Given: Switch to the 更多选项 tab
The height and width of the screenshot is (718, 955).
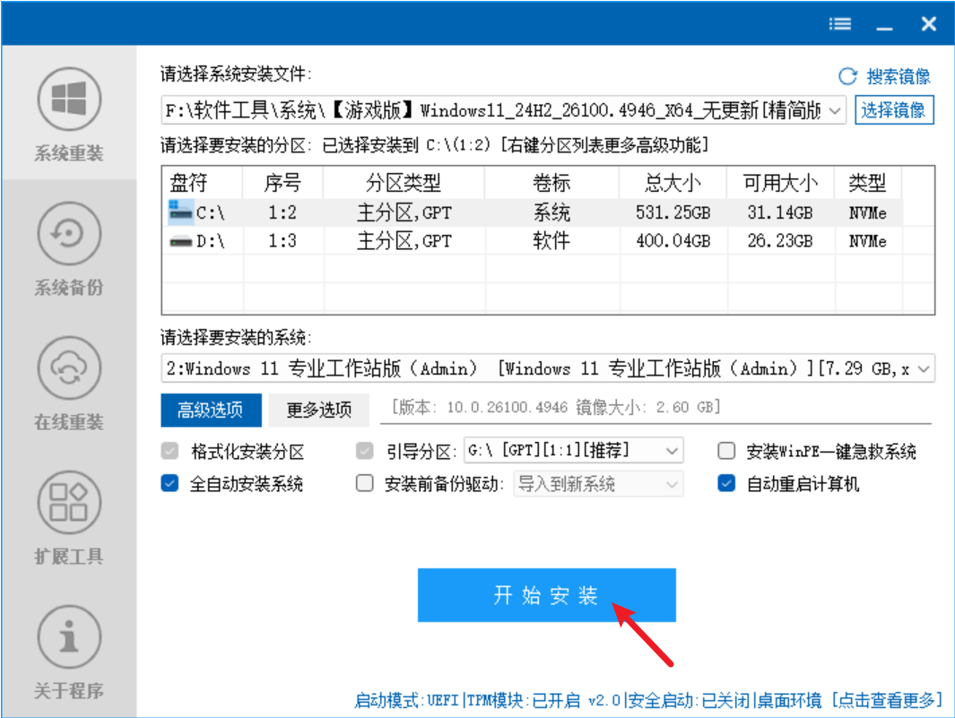Looking at the screenshot, I should point(318,410).
